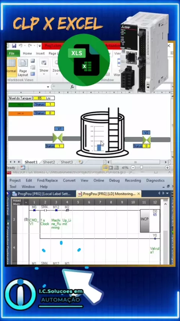Viewport: 180px width, 321px height.
Task: Close the ProgPou Monitoring tab
Action: pos(139,194)
